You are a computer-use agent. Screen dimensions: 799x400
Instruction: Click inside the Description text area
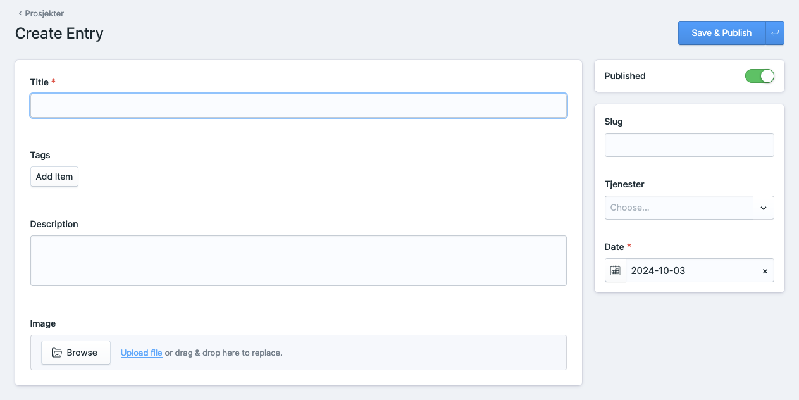pos(298,261)
